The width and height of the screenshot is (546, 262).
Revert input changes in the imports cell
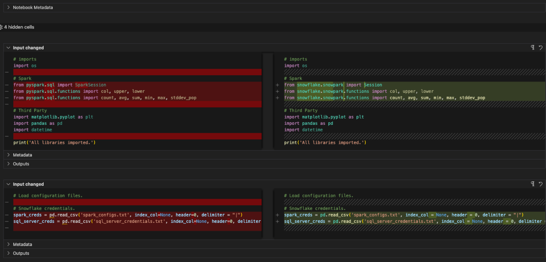[541, 48]
